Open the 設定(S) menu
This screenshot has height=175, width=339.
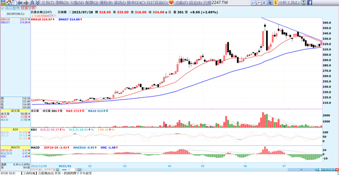tap(196, 3)
